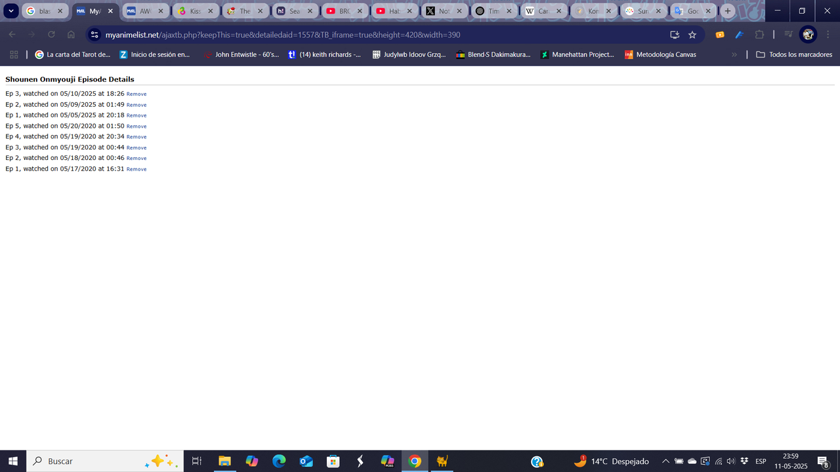This screenshot has width=840, height=472.
Task: Expand overflowed bookmarks via double chevron
Action: [734, 54]
